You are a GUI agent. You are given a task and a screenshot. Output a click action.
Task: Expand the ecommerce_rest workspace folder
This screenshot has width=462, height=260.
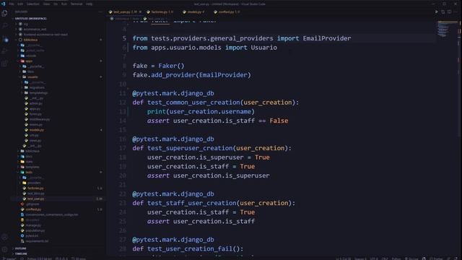(x=35, y=29)
